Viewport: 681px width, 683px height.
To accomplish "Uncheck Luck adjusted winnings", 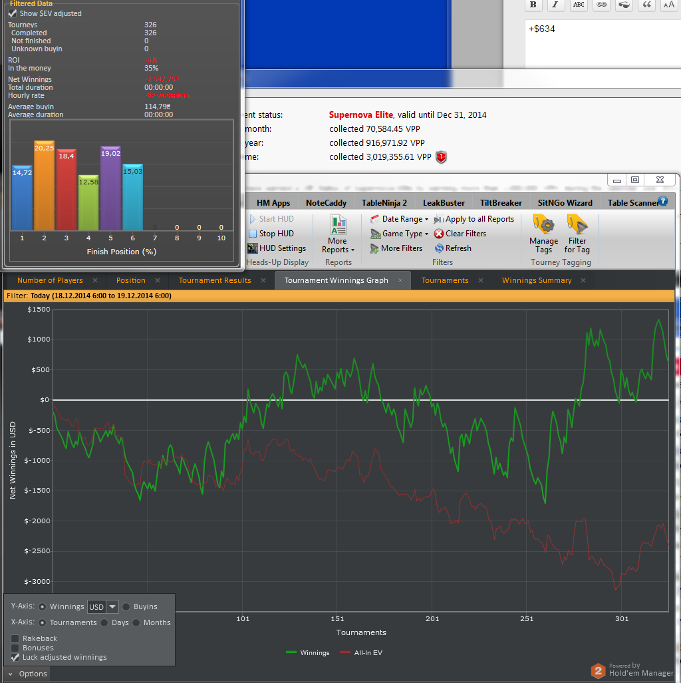I will coord(15,658).
